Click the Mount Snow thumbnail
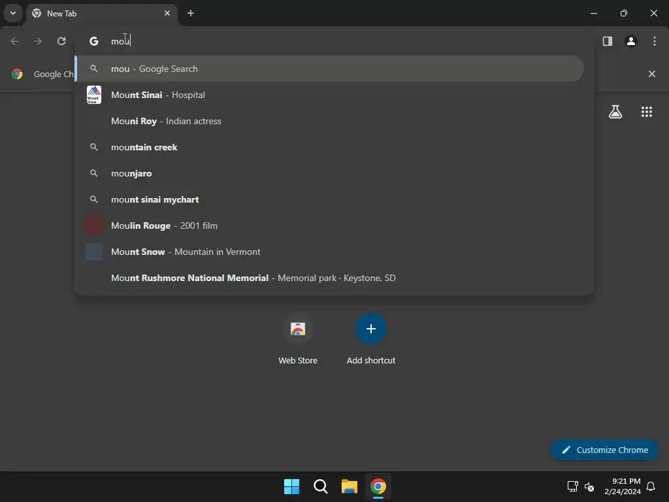The image size is (669, 502). pyautogui.click(x=94, y=252)
